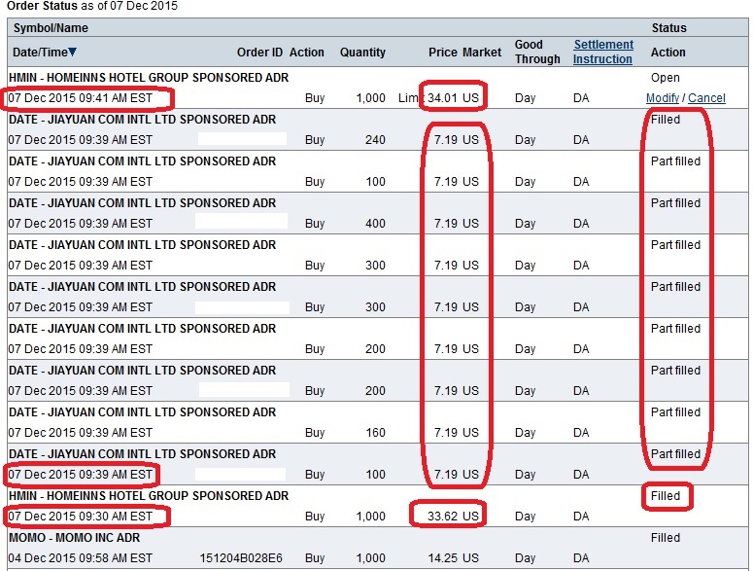Click the Status header
The height and width of the screenshot is (571, 753).
[669, 28]
